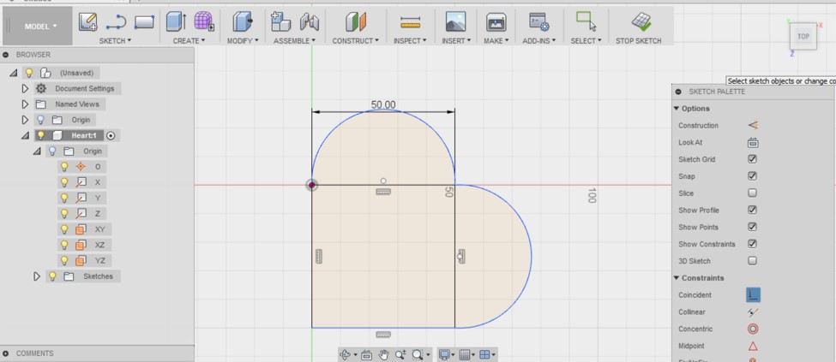Click the Construction line icon in palette

point(753,126)
